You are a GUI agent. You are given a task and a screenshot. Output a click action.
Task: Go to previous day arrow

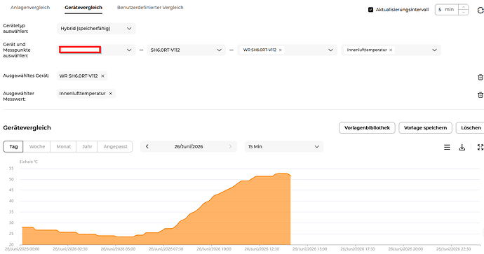click(147, 146)
